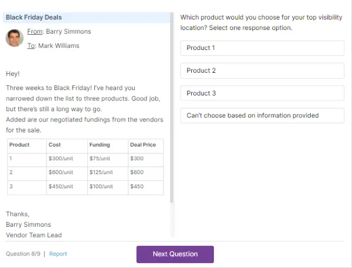Viewport: 352px width, 268px height.
Task: Open the Report link
Action: coord(58,254)
